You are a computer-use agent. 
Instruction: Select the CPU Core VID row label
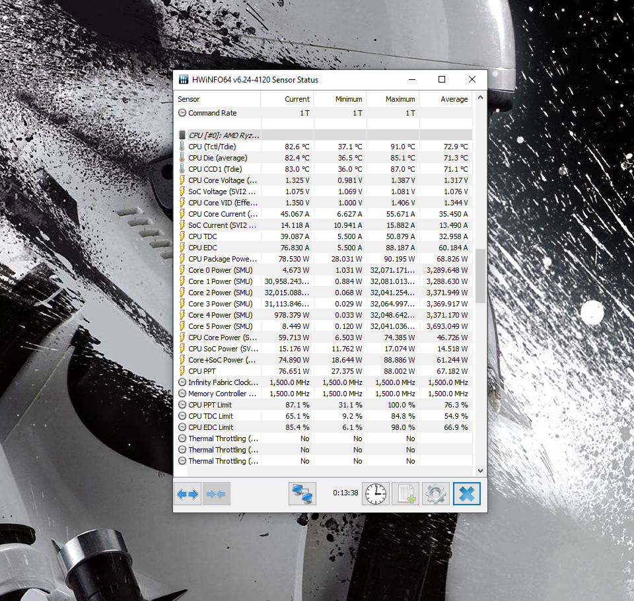coord(223,203)
